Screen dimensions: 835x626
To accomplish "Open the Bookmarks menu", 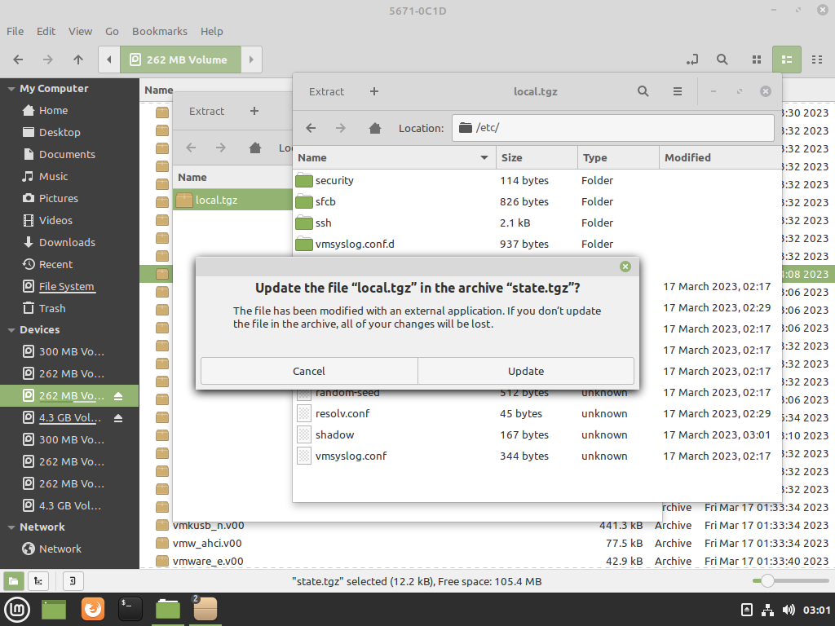I will (160, 32).
